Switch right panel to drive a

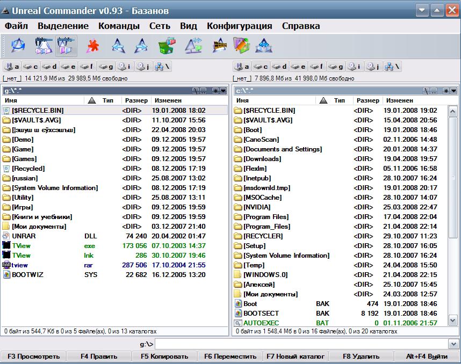coord(242,67)
